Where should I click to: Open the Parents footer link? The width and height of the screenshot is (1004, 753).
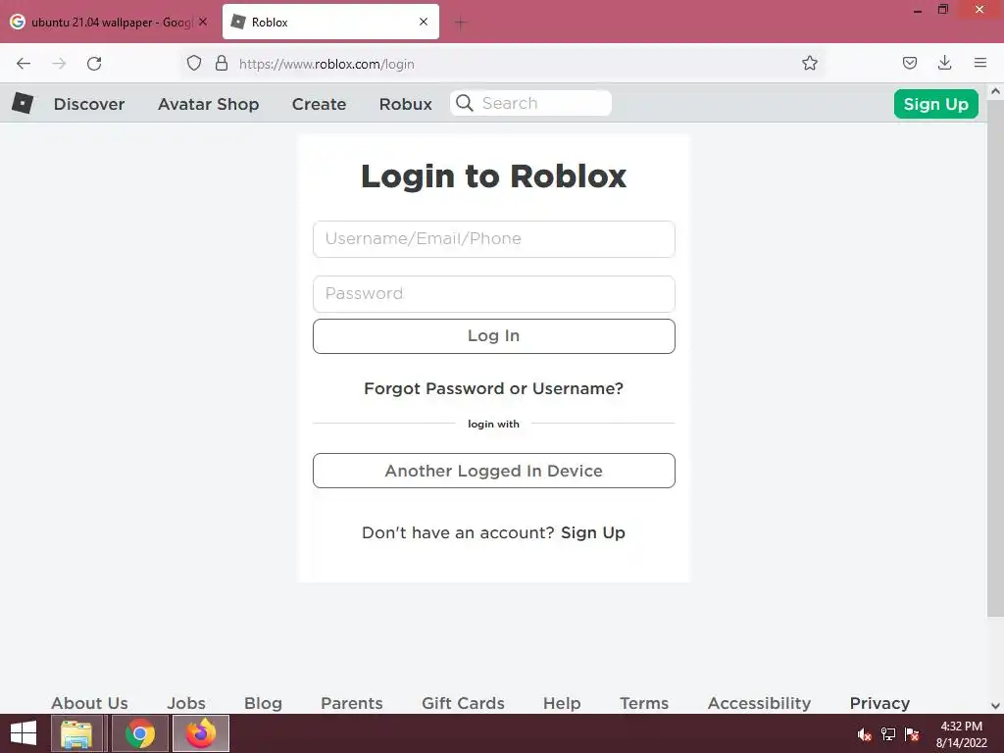[x=352, y=703]
